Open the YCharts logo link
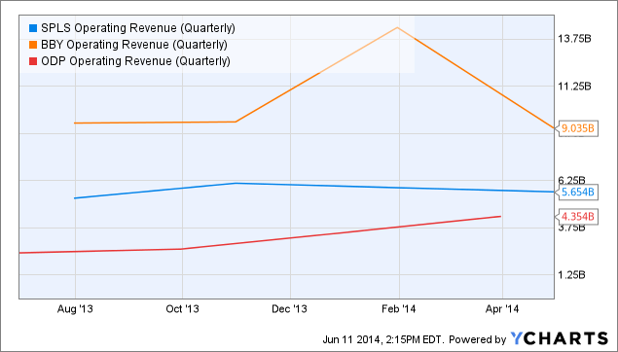The image size is (618, 352). 560,338
